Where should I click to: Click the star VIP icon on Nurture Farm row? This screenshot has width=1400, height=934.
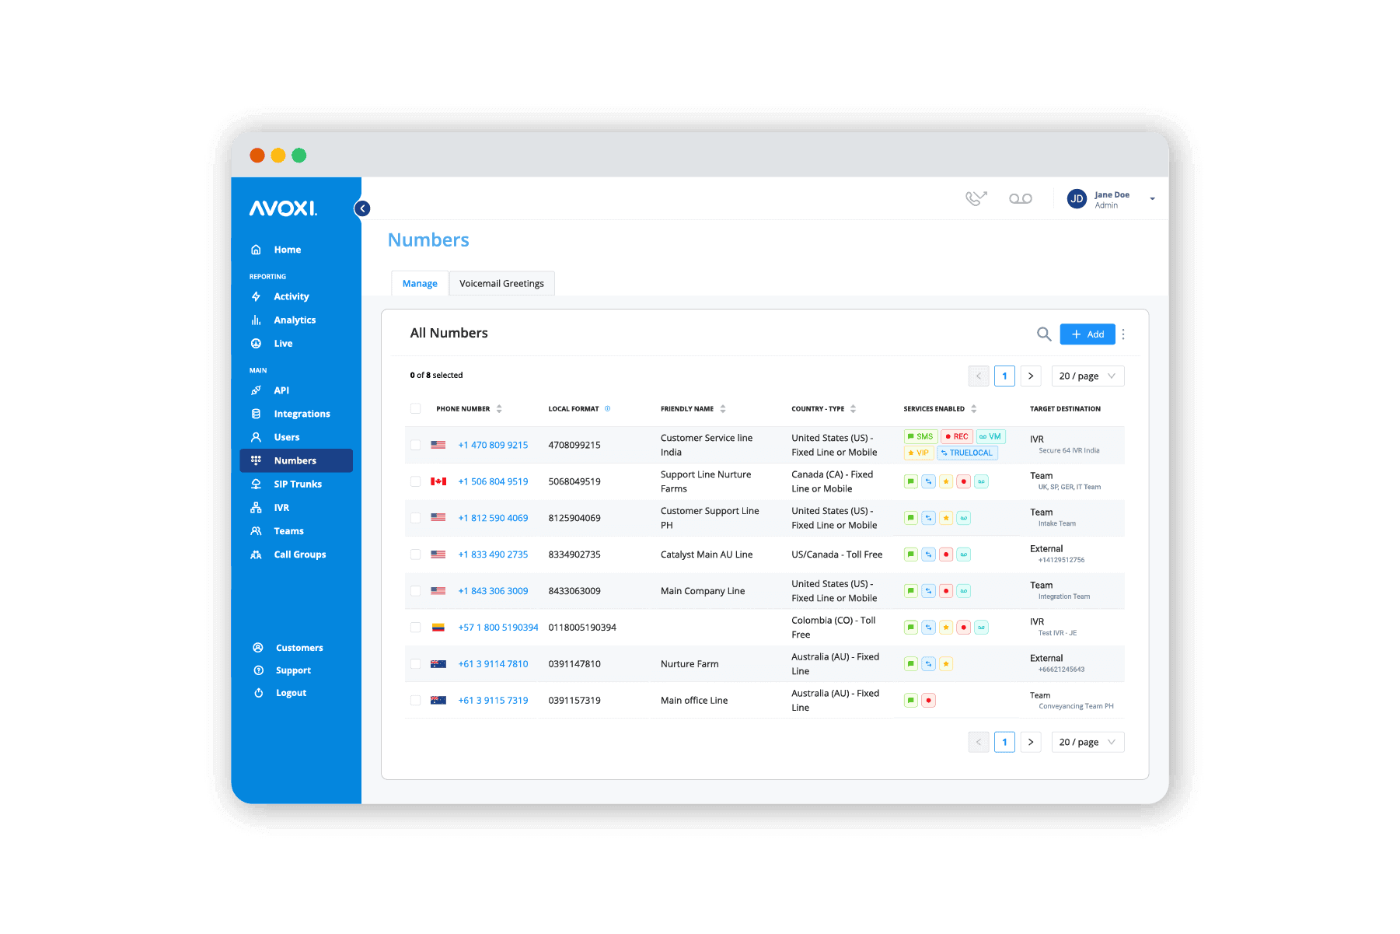coord(946,664)
